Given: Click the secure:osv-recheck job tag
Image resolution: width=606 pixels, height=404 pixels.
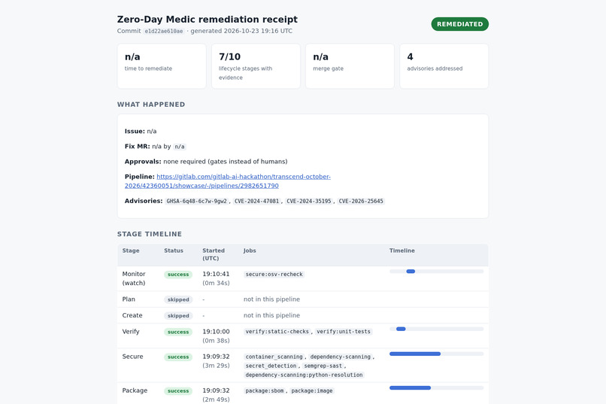Looking at the screenshot, I should [274, 274].
